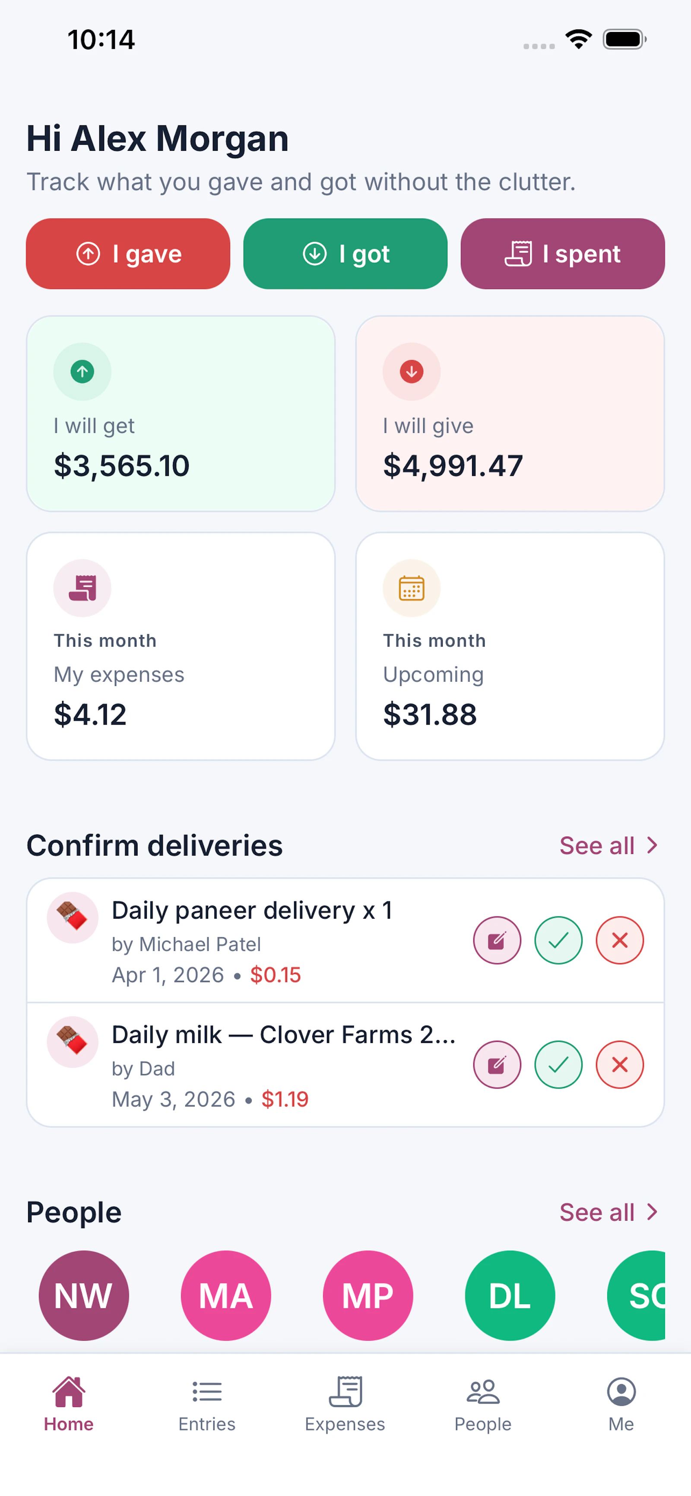The height and width of the screenshot is (1496, 691).
Task: Tap the green I got button
Action: click(x=345, y=254)
